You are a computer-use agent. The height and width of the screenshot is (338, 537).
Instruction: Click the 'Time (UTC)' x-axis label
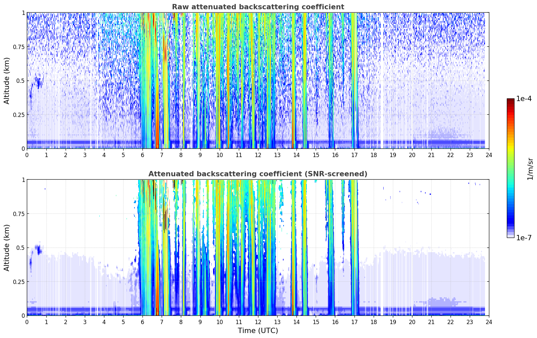click(x=258, y=331)
